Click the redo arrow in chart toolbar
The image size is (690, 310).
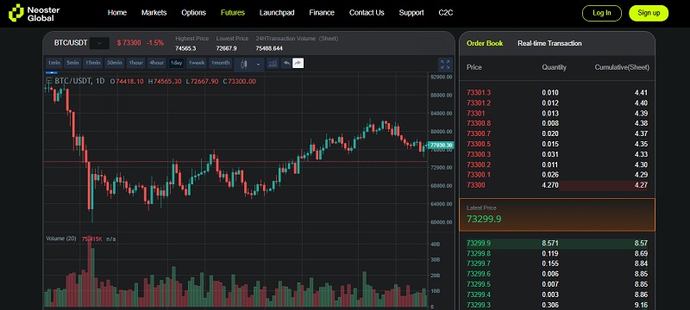pos(298,63)
